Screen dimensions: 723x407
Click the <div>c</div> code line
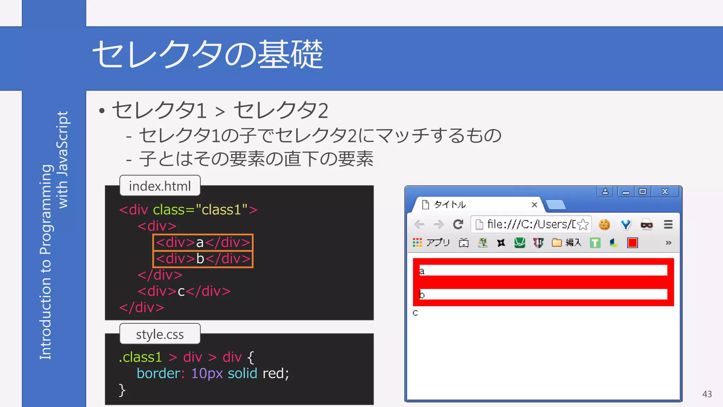[x=184, y=291]
